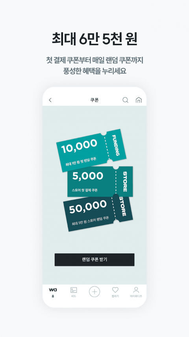The image size is (189, 337).
Task: Tap the FUNDING stub label
Action: coord(116,145)
